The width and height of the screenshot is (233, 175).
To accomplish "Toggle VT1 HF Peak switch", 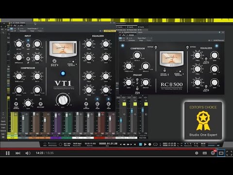I will pos(98,104).
